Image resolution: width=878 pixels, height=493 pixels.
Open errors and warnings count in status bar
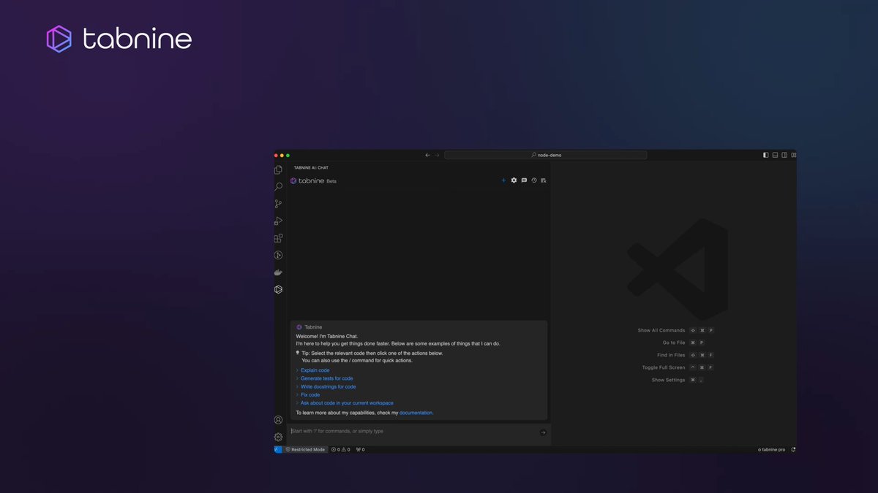(340, 449)
